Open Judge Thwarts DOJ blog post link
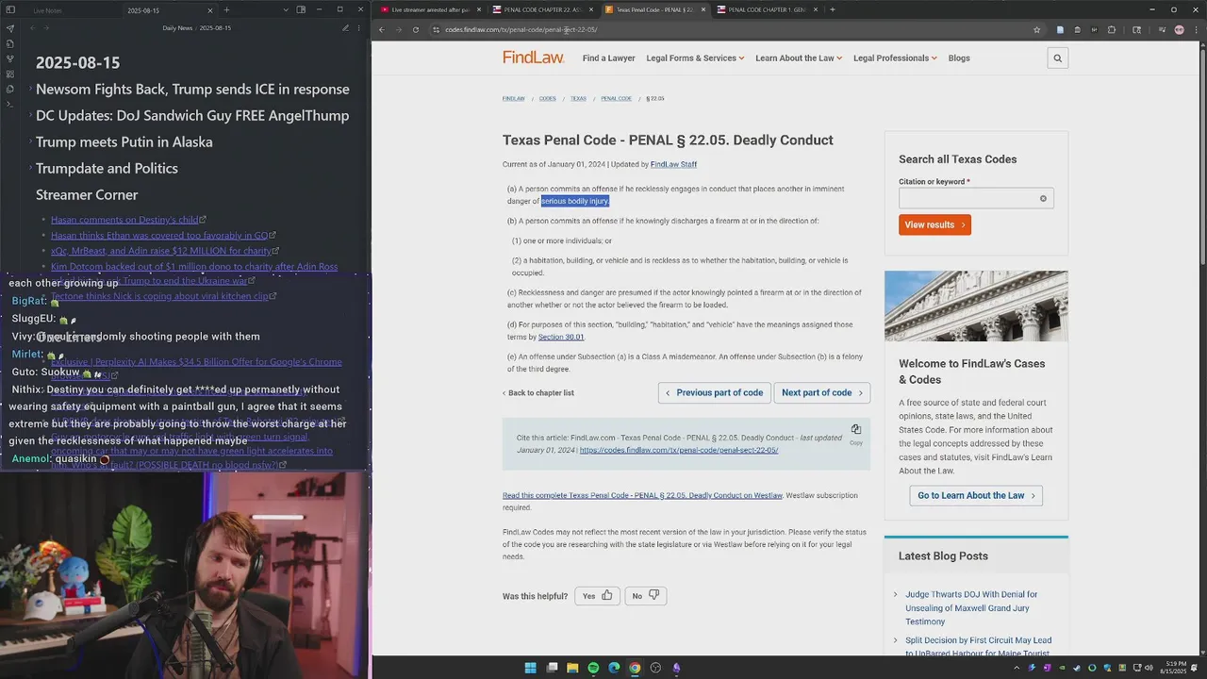 971,608
